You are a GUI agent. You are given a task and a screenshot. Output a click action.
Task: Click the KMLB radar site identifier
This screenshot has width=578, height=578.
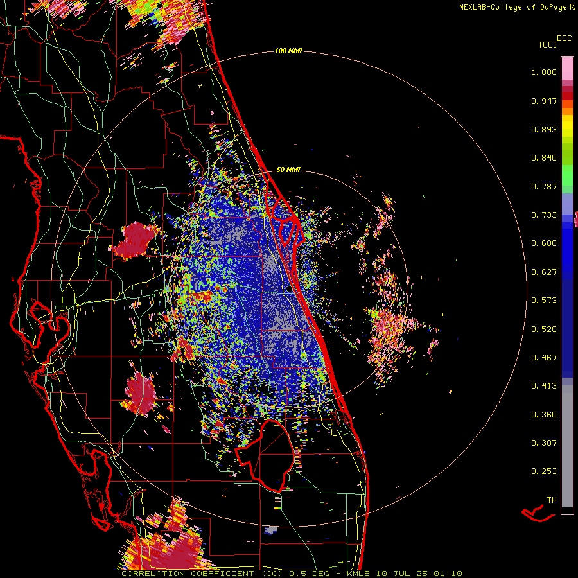click(358, 574)
